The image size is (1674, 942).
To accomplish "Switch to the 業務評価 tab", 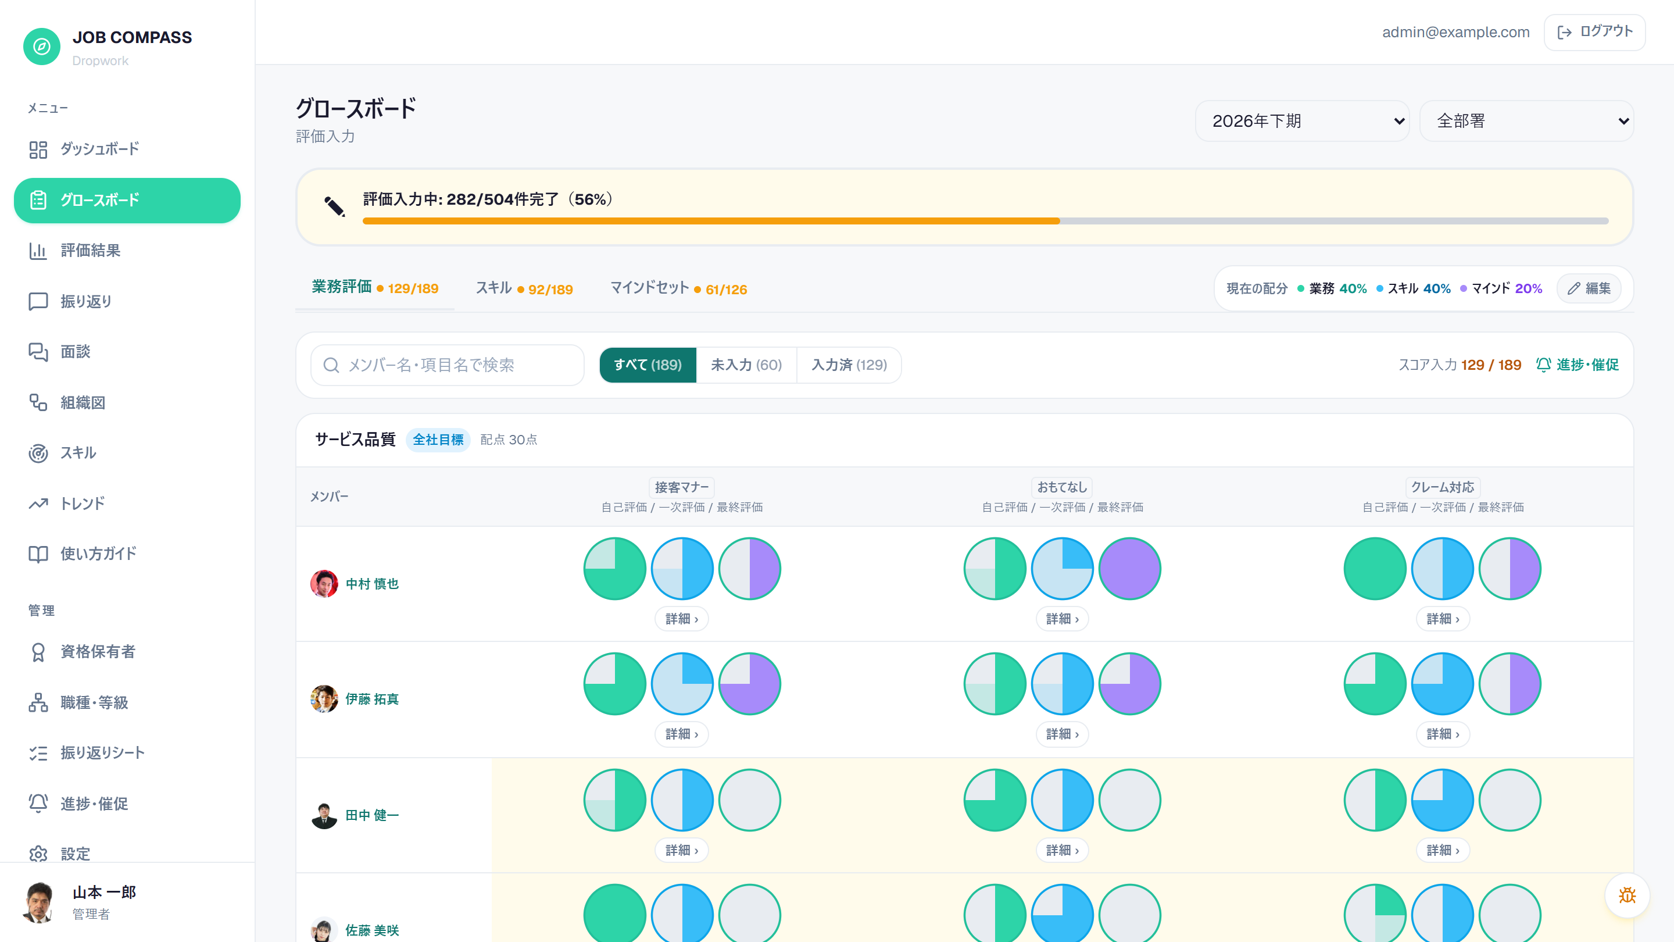I will [375, 288].
